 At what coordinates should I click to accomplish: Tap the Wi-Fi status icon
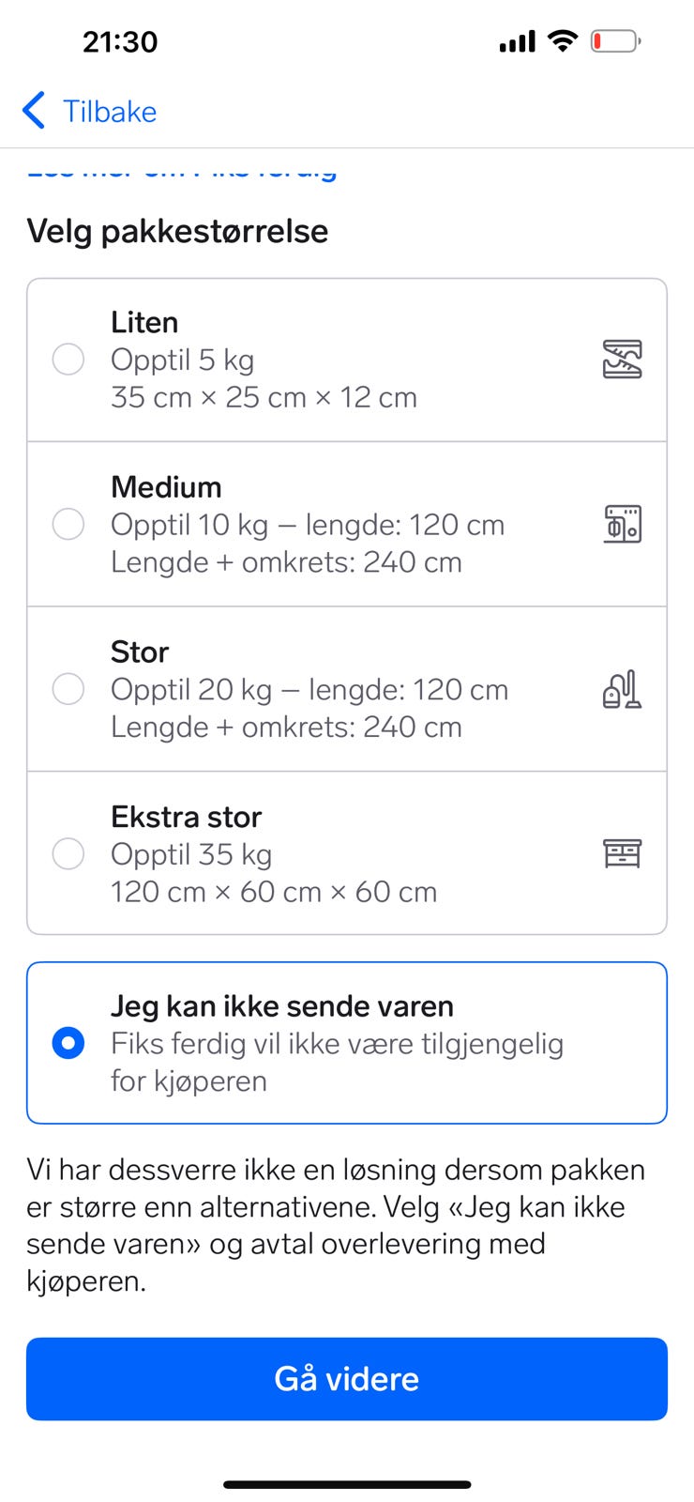[x=563, y=41]
